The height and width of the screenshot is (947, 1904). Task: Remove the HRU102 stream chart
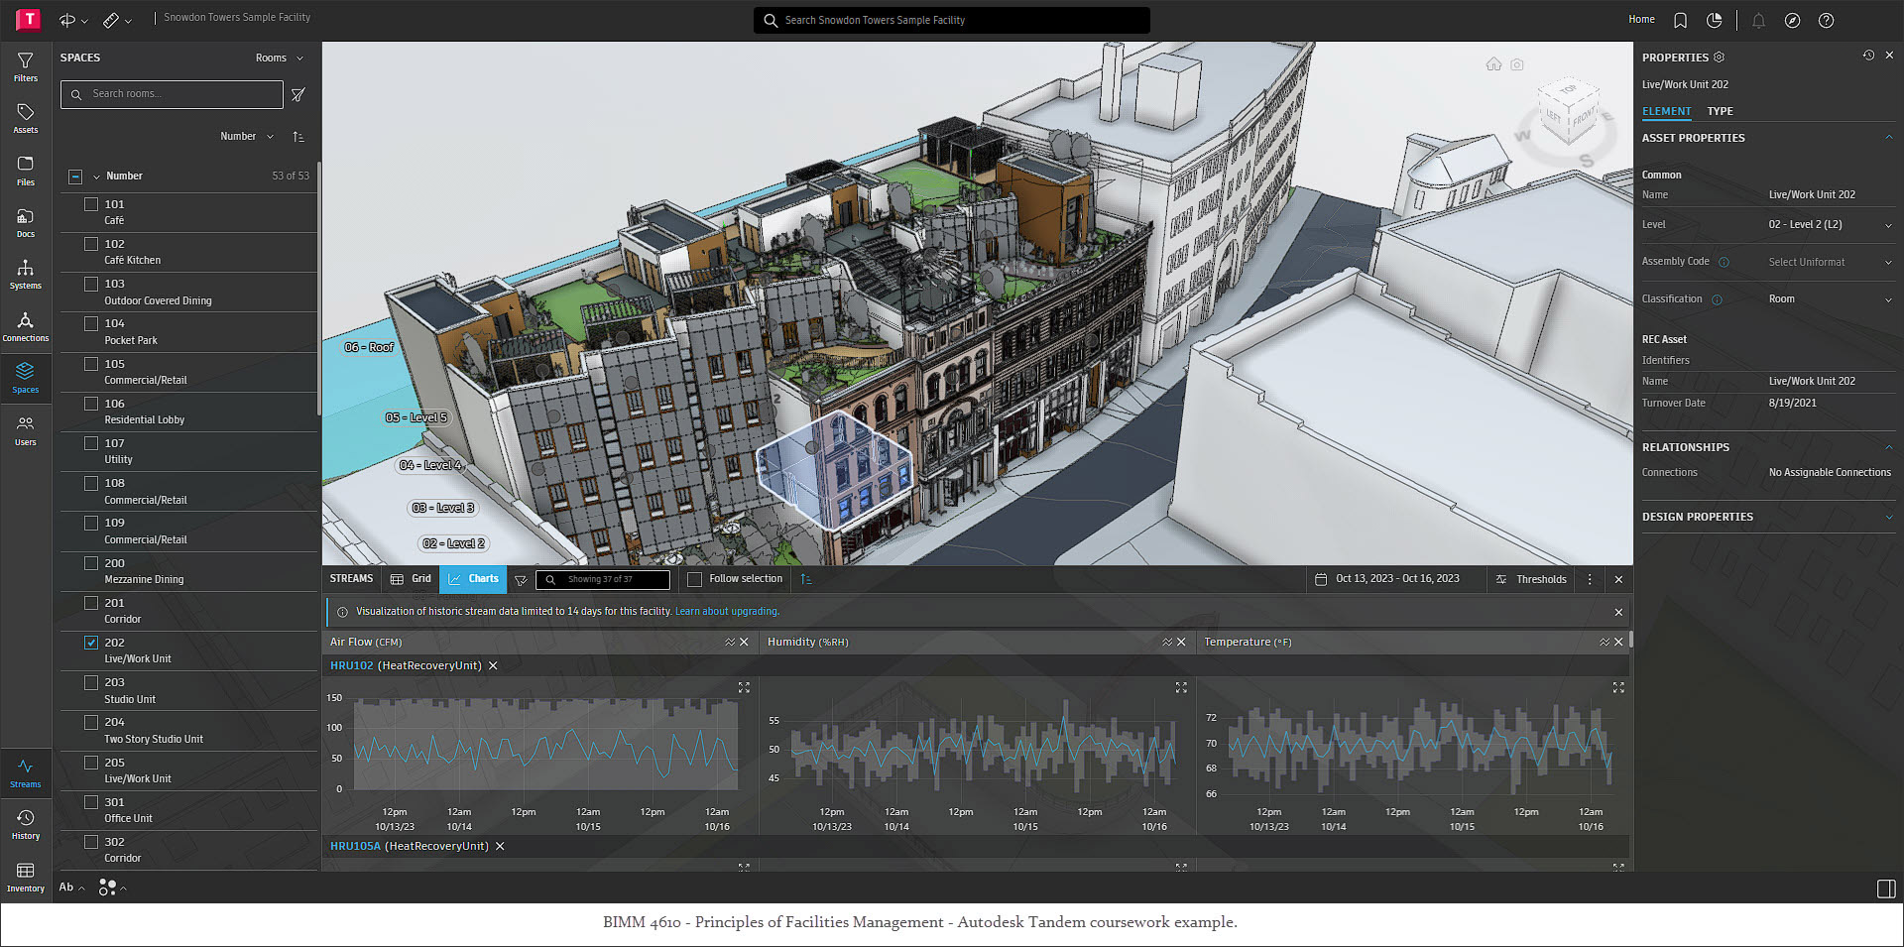[x=493, y=666]
